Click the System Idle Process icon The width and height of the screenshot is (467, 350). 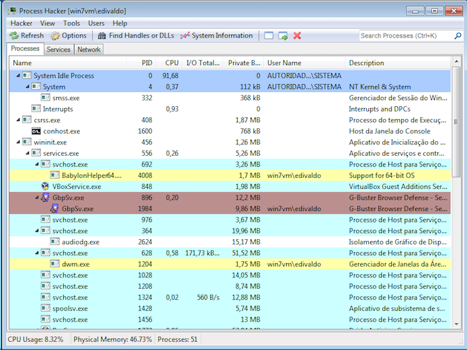pos(27,76)
